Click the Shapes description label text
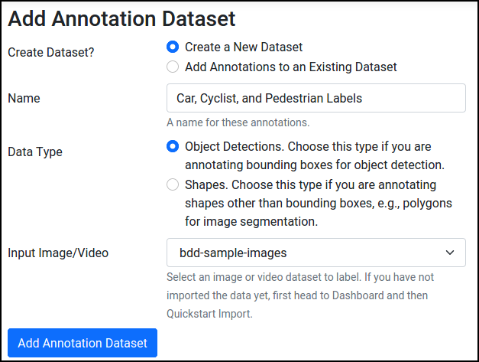The width and height of the screenshot is (479, 362). pos(319,203)
